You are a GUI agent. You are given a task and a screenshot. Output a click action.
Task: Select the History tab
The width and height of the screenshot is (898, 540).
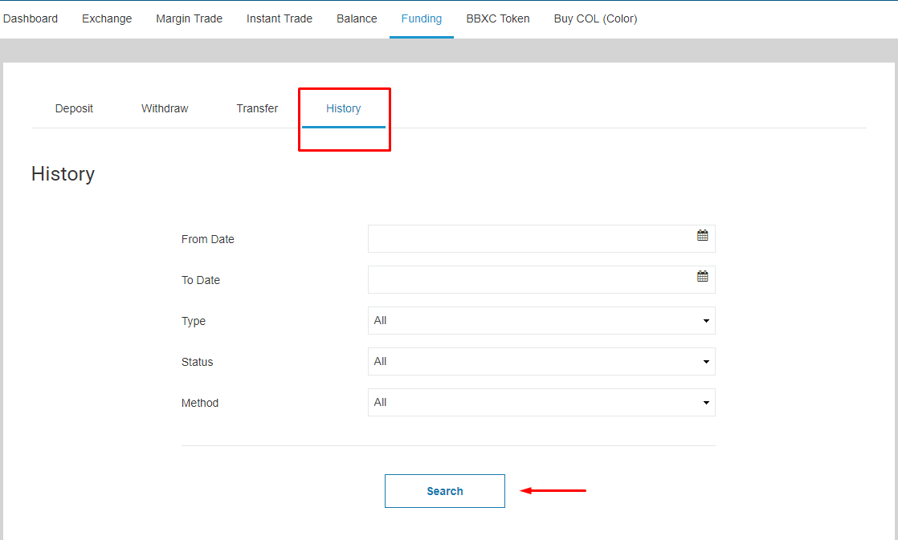[x=343, y=109]
